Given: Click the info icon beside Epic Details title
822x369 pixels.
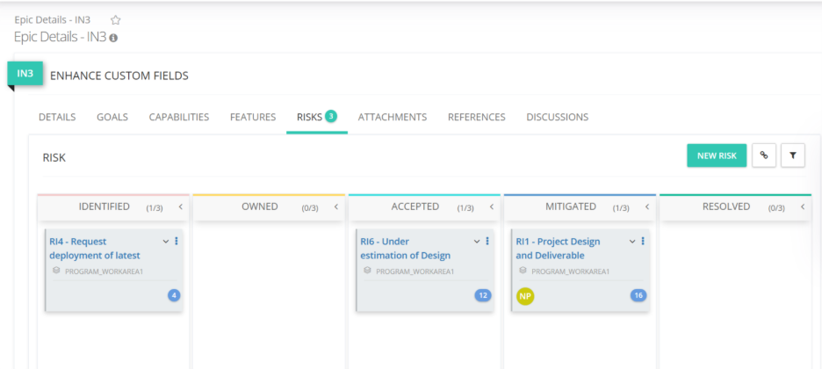Looking at the screenshot, I should pyautogui.click(x=113, y=38).
